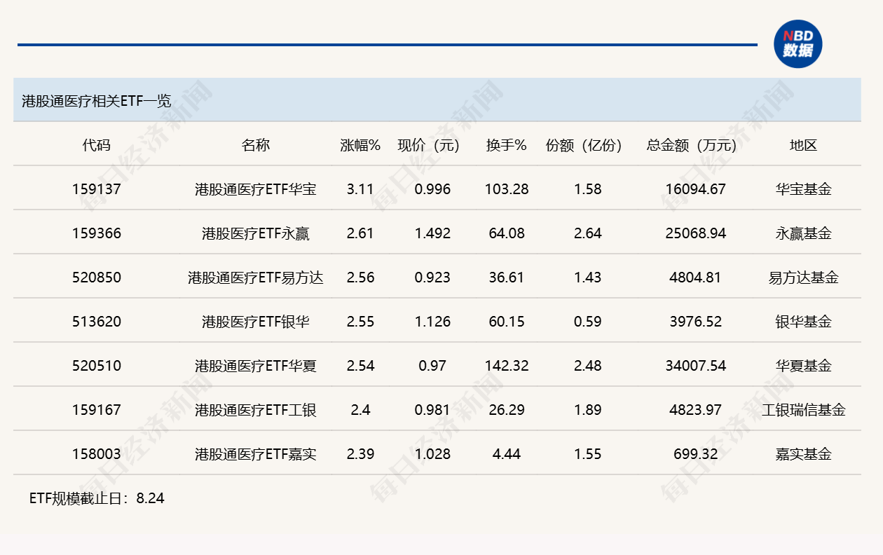Select code cell 158003
883x555 pixels.
point(97,454)
